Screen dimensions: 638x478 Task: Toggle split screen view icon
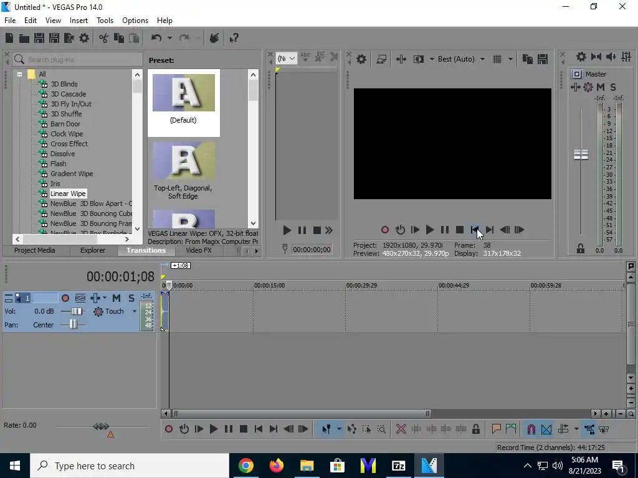pyautogui.click(x=419, y=59)
